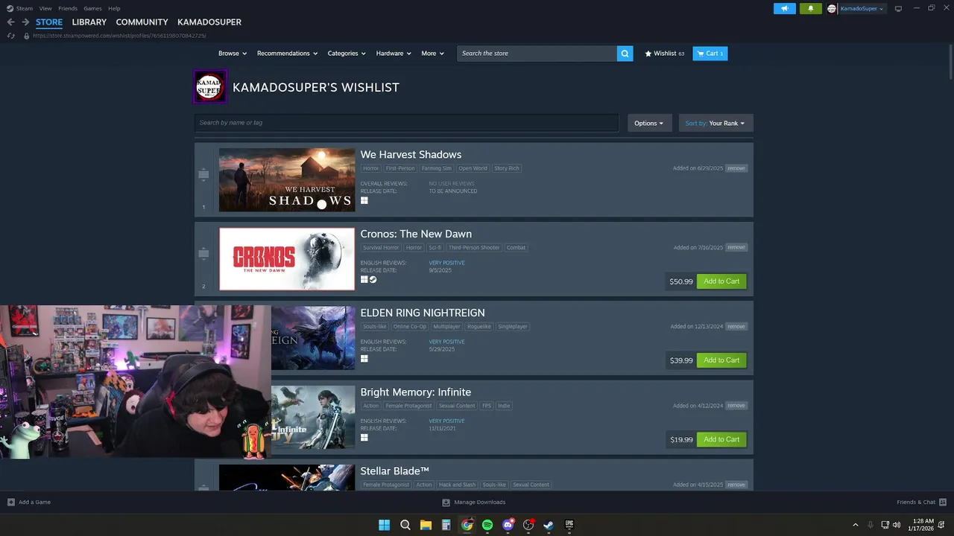Open Calculator from the taskbar
The width and height of the screenshot is (954, 536).
[446, 525]
